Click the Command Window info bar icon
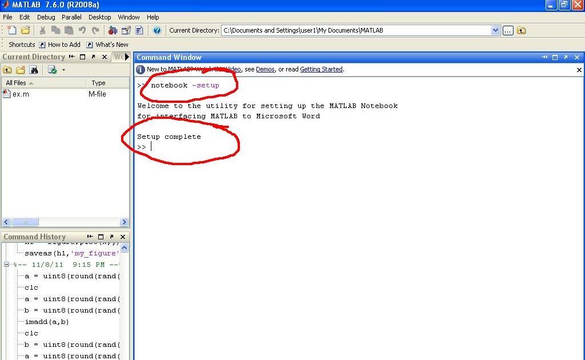Image resolution: width=585 pixels, height=360 pixels. point(141,70)
